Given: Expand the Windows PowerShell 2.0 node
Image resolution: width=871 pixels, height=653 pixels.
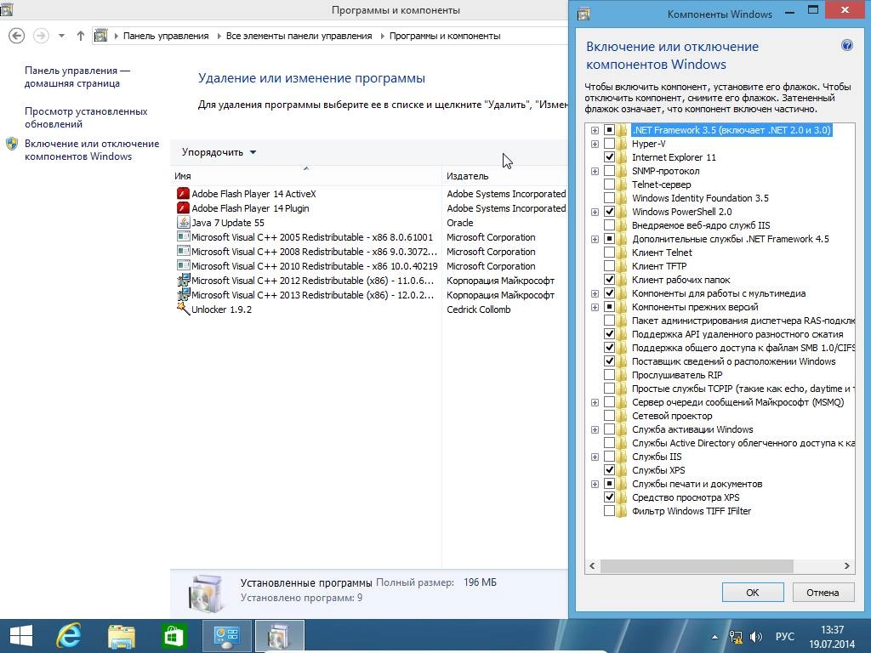Looking at the screenshot, I should click(595, 212).
